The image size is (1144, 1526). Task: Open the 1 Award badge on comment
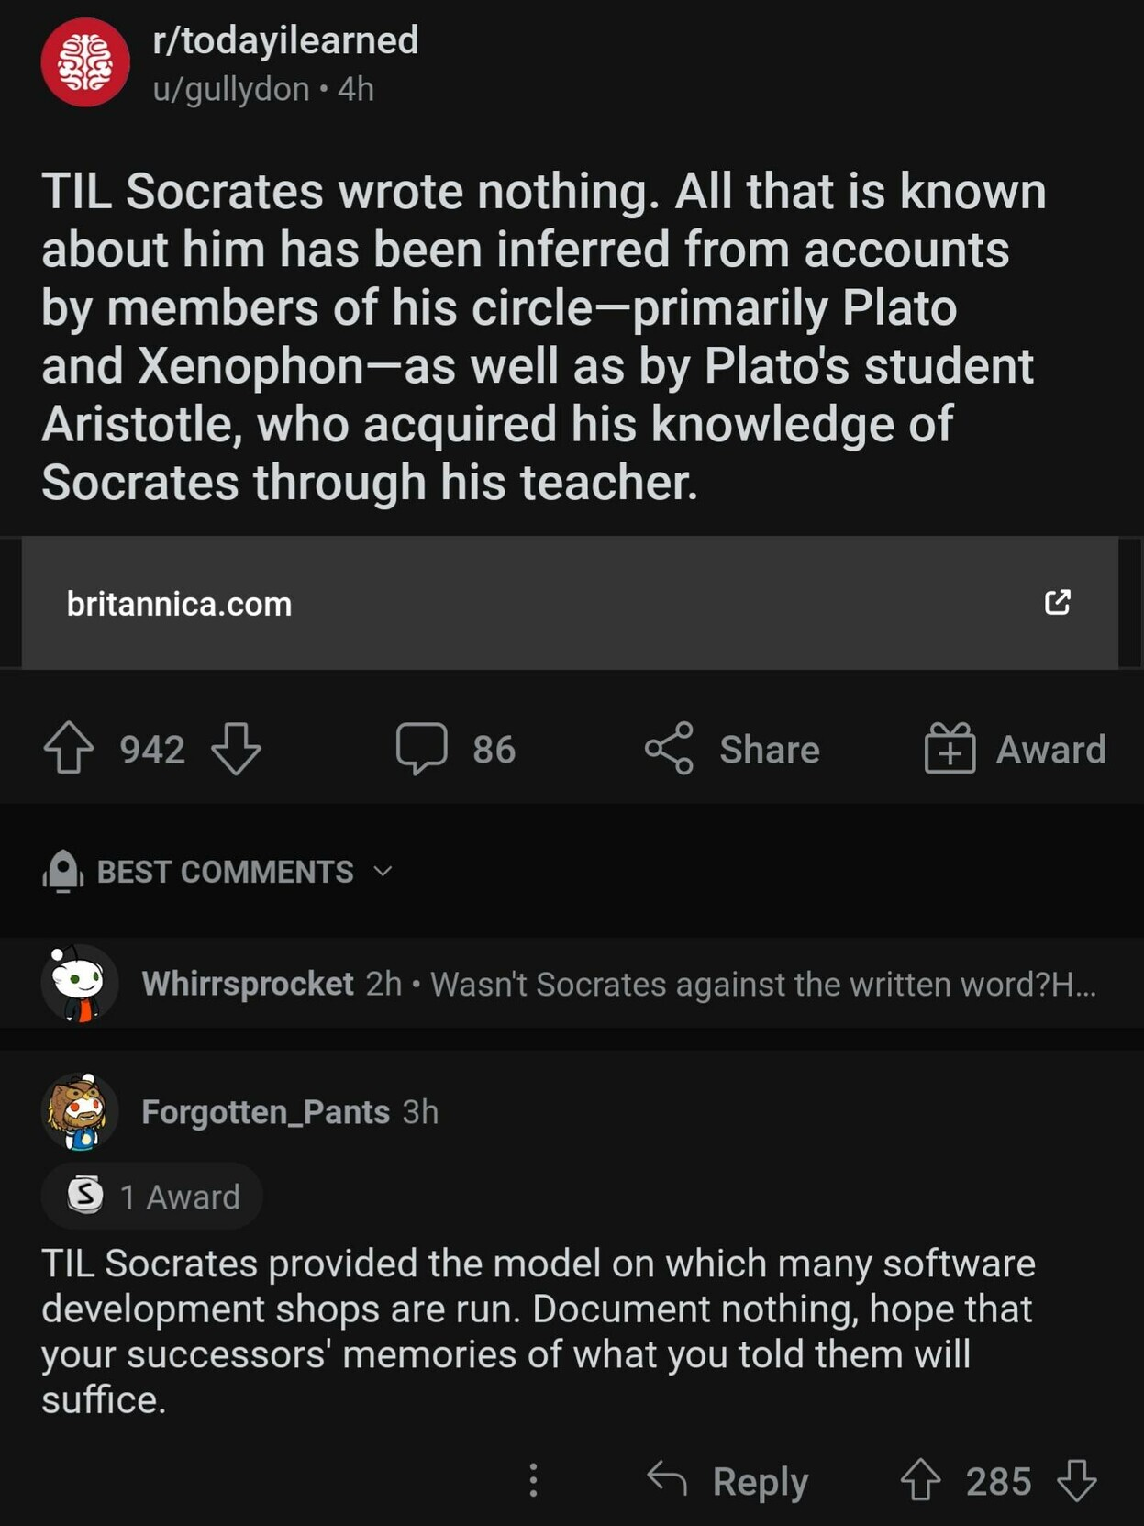pyautogui.click(x=152, y=1196)
